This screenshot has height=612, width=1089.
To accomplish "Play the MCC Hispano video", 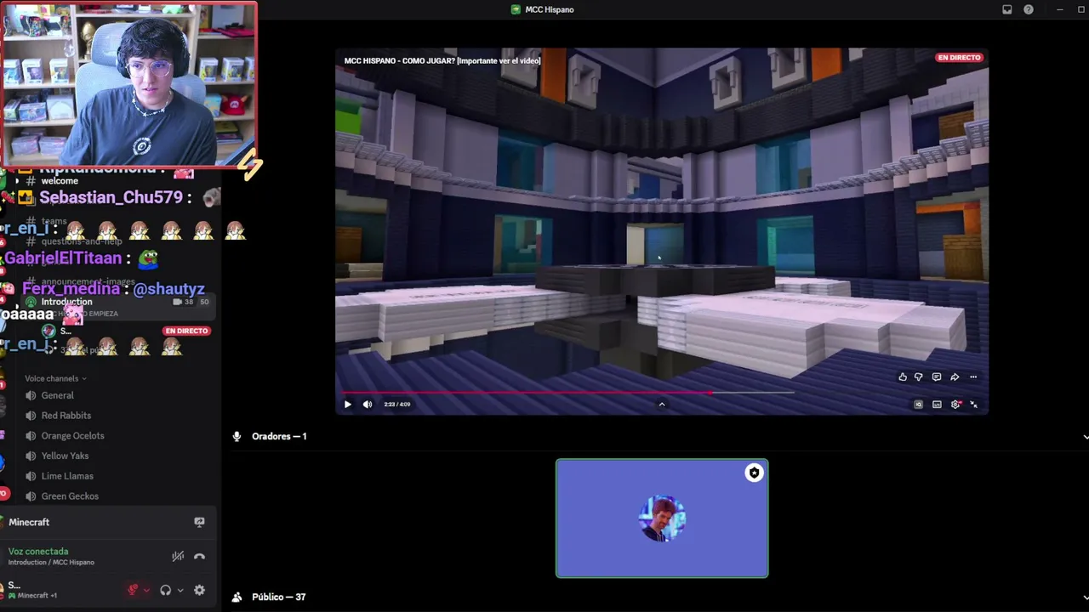I will [347, 405].
